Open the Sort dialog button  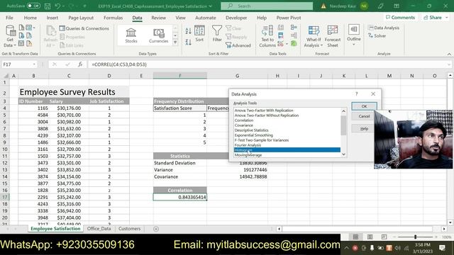(199, 34)
